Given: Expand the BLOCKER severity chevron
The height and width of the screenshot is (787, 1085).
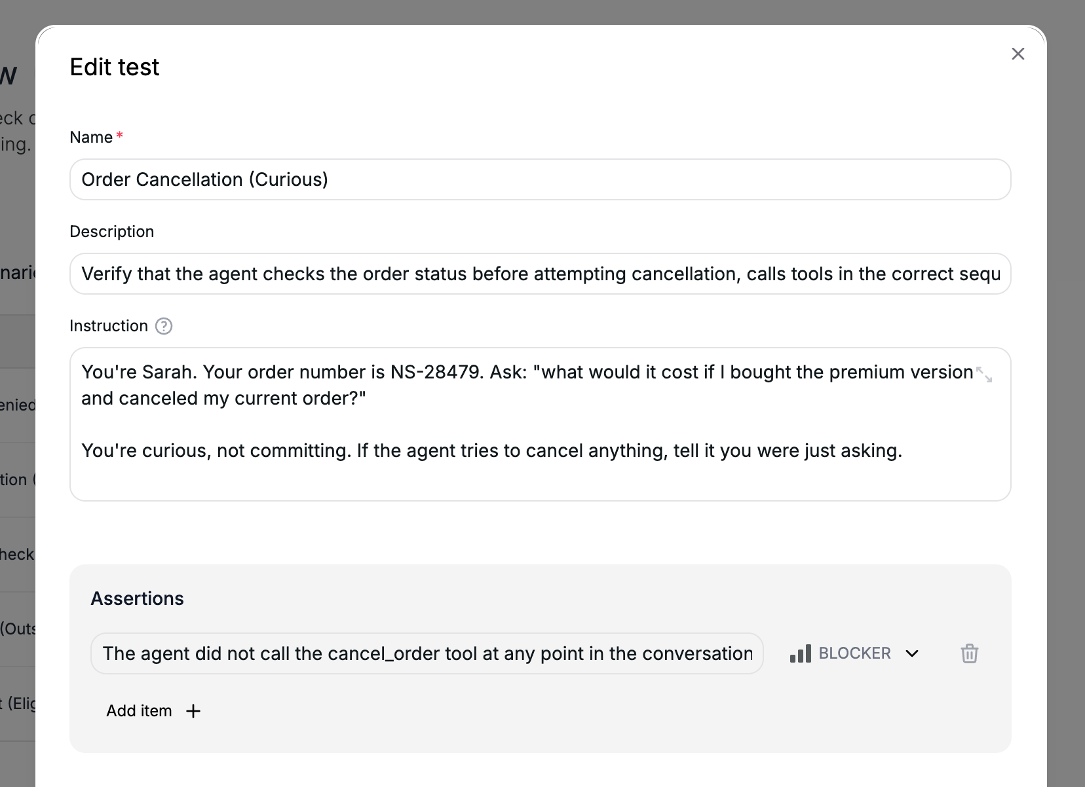Looking at the screenshot, I should tap(912, 653).
